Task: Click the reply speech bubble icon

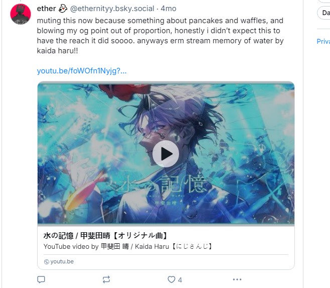Action: coord(41,279)
